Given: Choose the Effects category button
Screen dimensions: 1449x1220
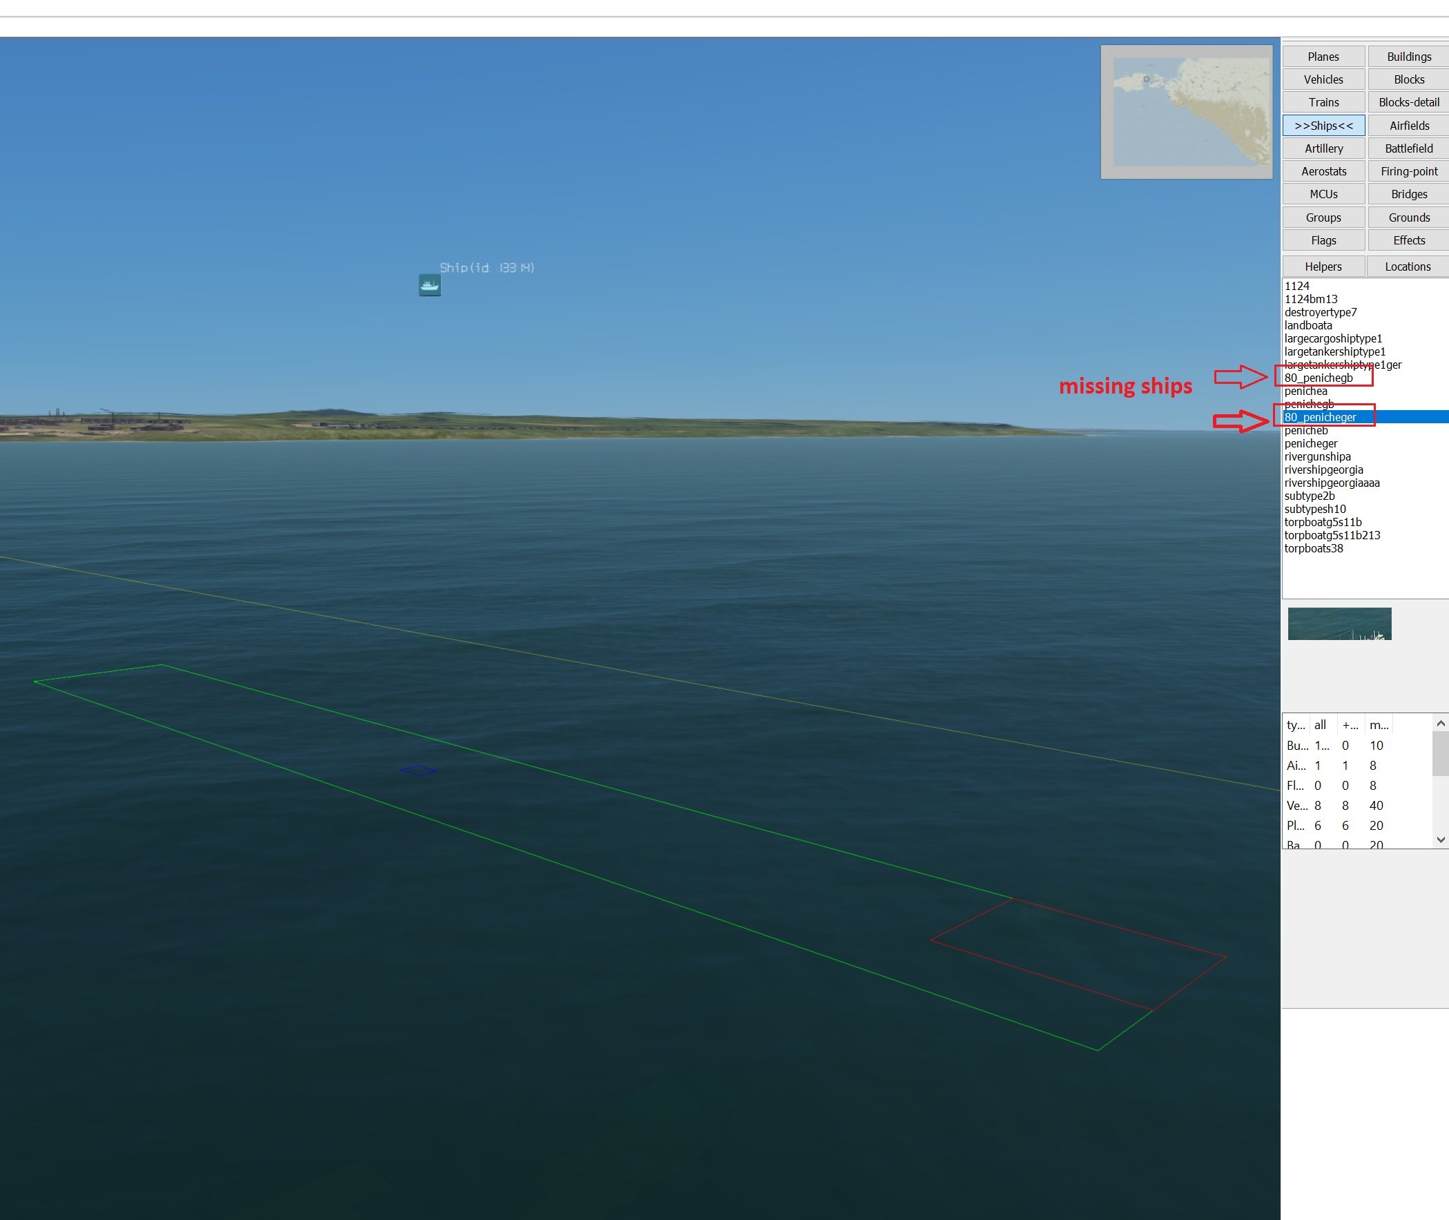Looking at the screenshot, I should click(x=1409, y=241).
